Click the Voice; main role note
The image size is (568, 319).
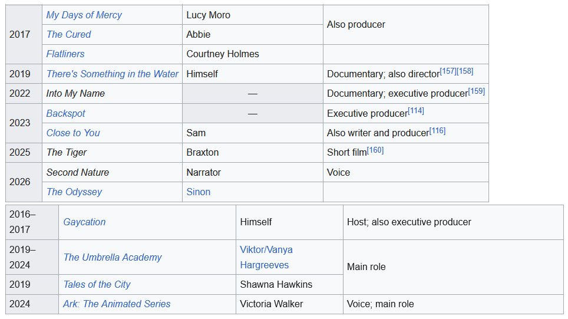(381, 304)
